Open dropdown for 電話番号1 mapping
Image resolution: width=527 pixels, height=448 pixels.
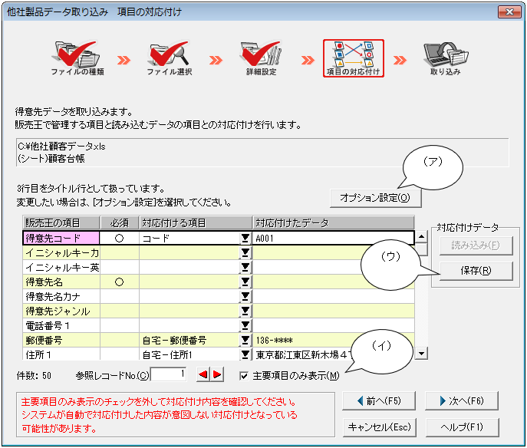[245, 325]
